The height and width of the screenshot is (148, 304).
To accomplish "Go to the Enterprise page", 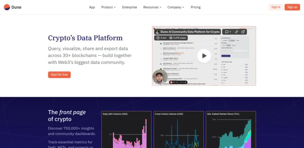I will click(x=129, y=7).
